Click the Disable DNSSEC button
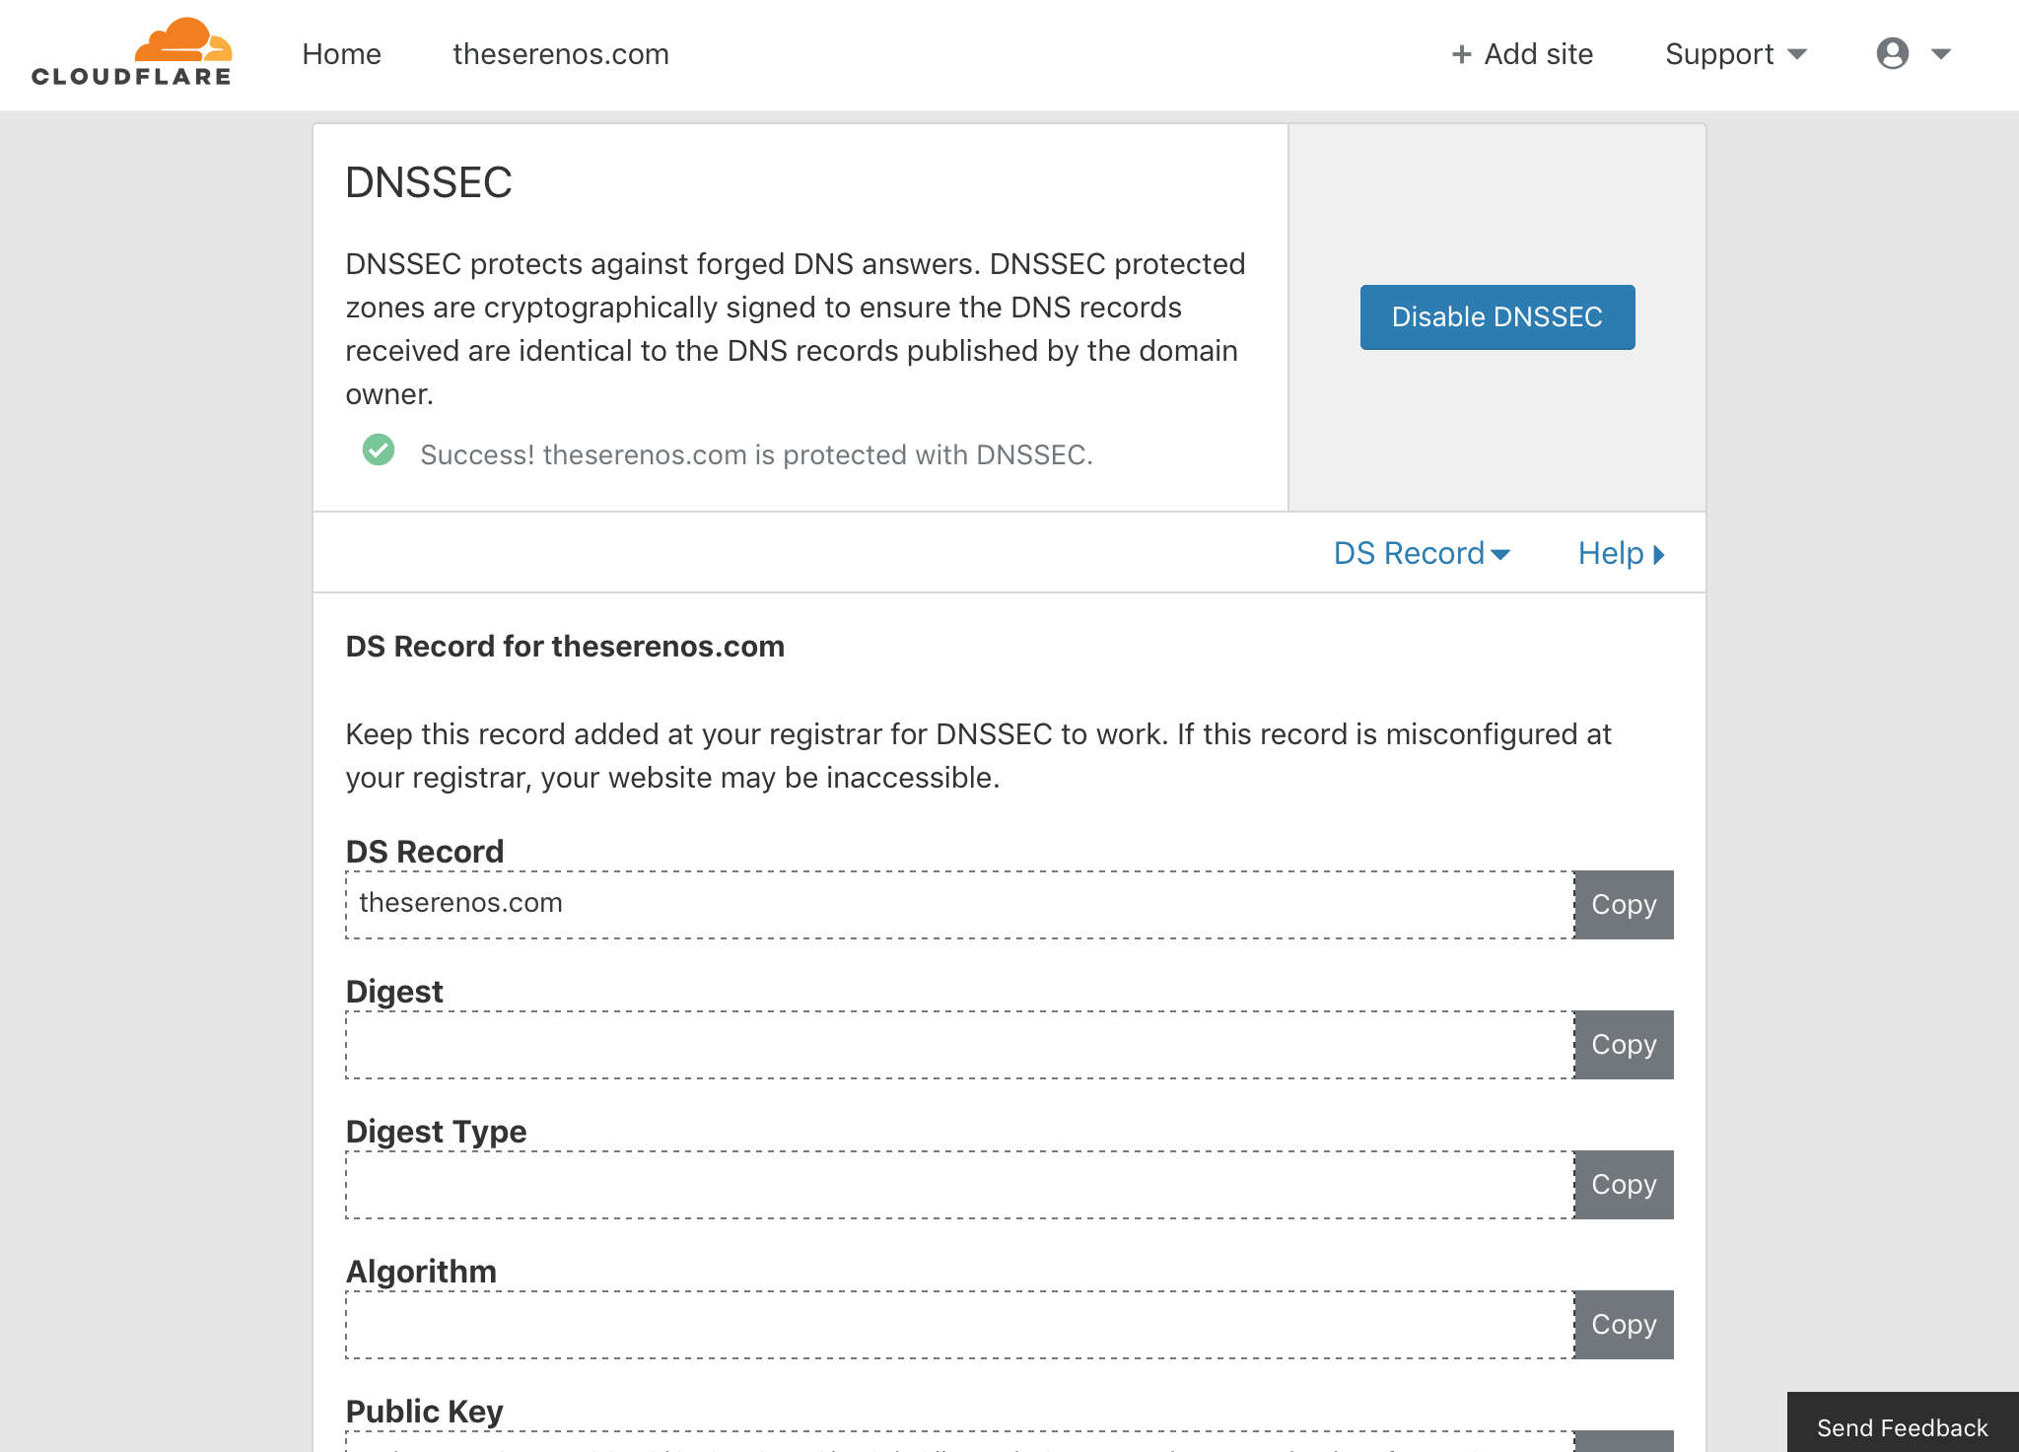This screenshot has height=1452, width=2019. (x=1497, y=317)
